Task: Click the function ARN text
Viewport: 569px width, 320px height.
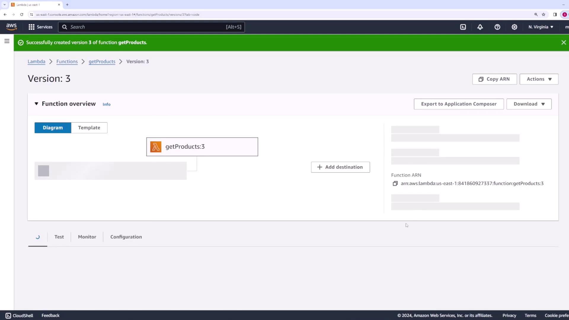Action: [x=472, y=183]
